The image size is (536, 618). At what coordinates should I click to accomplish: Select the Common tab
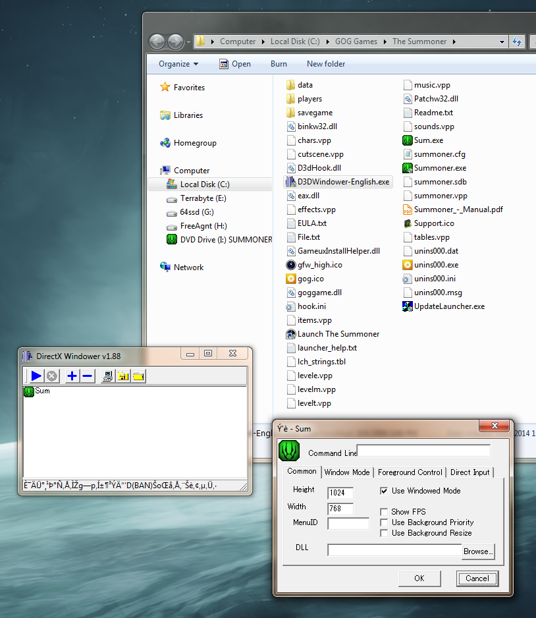click(302, 471)
